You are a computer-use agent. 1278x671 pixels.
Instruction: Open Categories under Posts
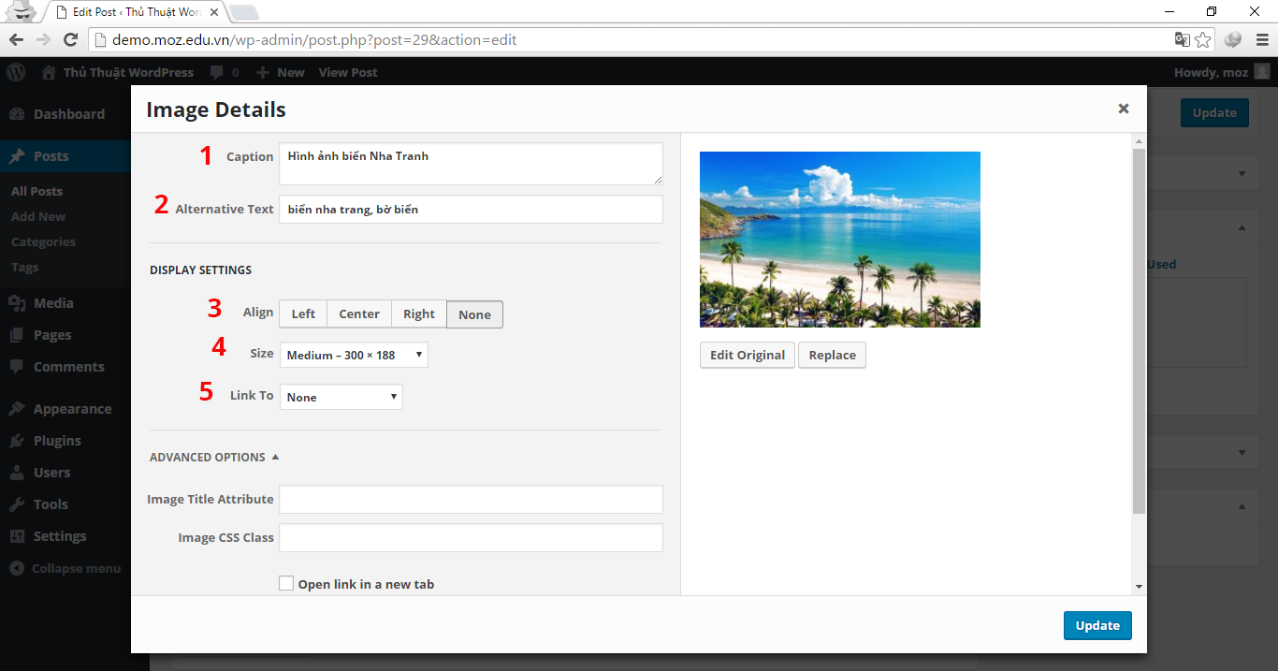point(43,241)
